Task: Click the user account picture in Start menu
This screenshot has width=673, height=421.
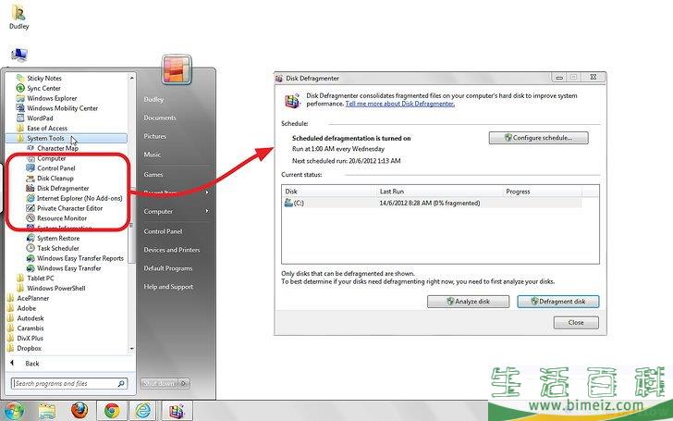Action: (x=177, y=69)
